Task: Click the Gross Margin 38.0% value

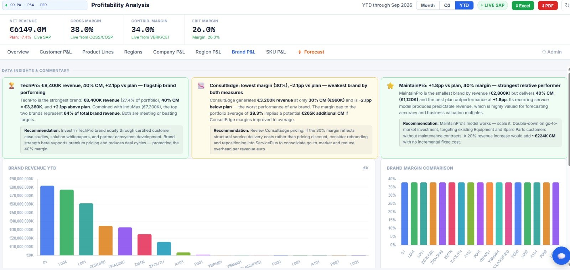Action: [82, 30]
